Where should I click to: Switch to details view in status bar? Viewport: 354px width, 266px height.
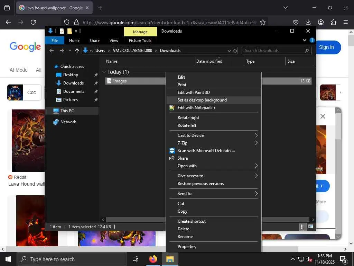302,227
